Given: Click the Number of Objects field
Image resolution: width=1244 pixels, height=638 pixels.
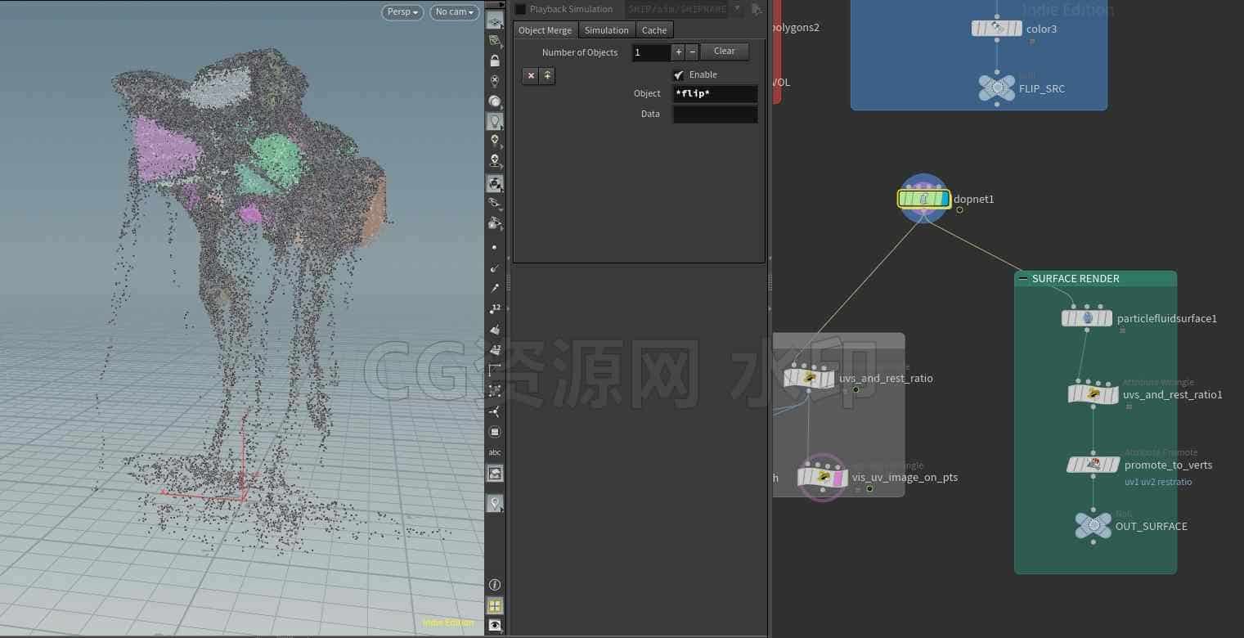Looking at the screenshot, I should tap(651, 52).
